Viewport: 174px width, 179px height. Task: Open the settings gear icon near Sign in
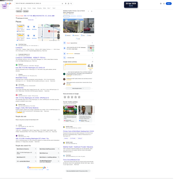[x=161, y=4]
